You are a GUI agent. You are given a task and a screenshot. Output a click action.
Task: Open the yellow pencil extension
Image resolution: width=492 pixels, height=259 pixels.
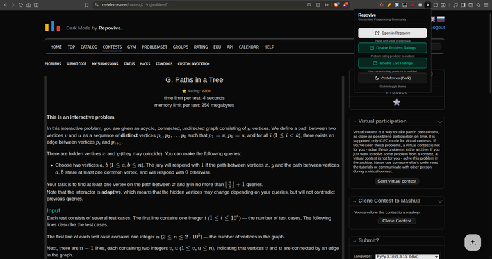click(x=389, y=5)
